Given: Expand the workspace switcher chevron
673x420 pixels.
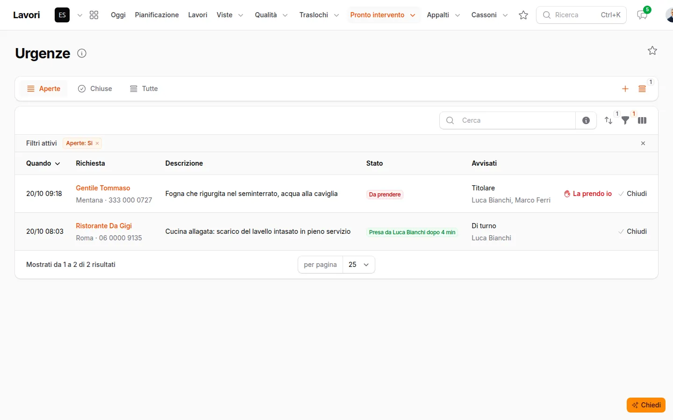Looking at the screenshot, I should pos(80,15).
